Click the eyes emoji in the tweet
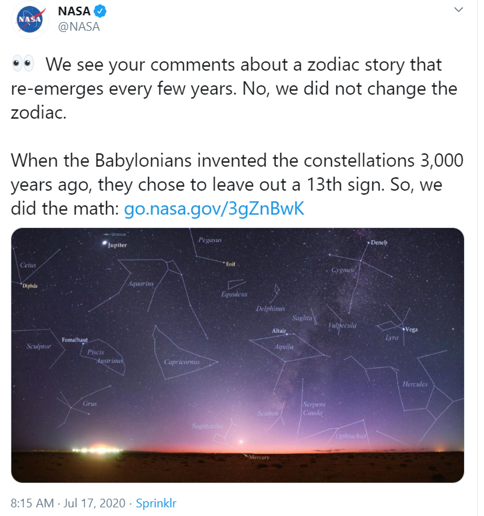Viewport: 484px width, 516px height. click(x=23, y=65)
